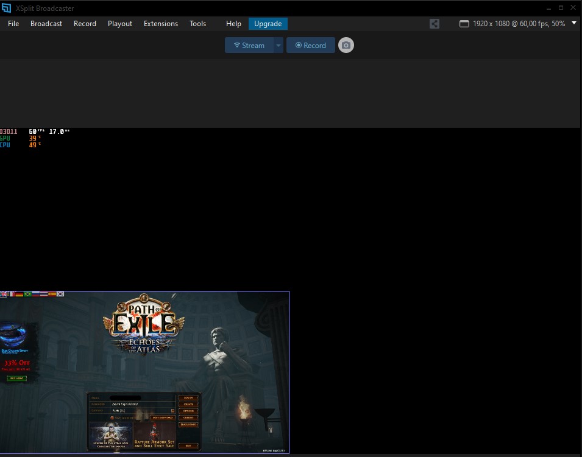Open the Playout menu
The width and height of the screenshot is (582, 457).
(x=120, y=24)
